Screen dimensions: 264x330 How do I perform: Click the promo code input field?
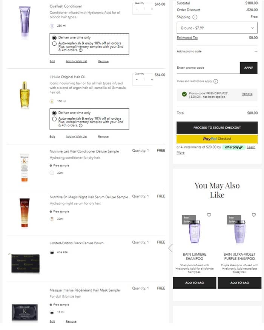208,68
